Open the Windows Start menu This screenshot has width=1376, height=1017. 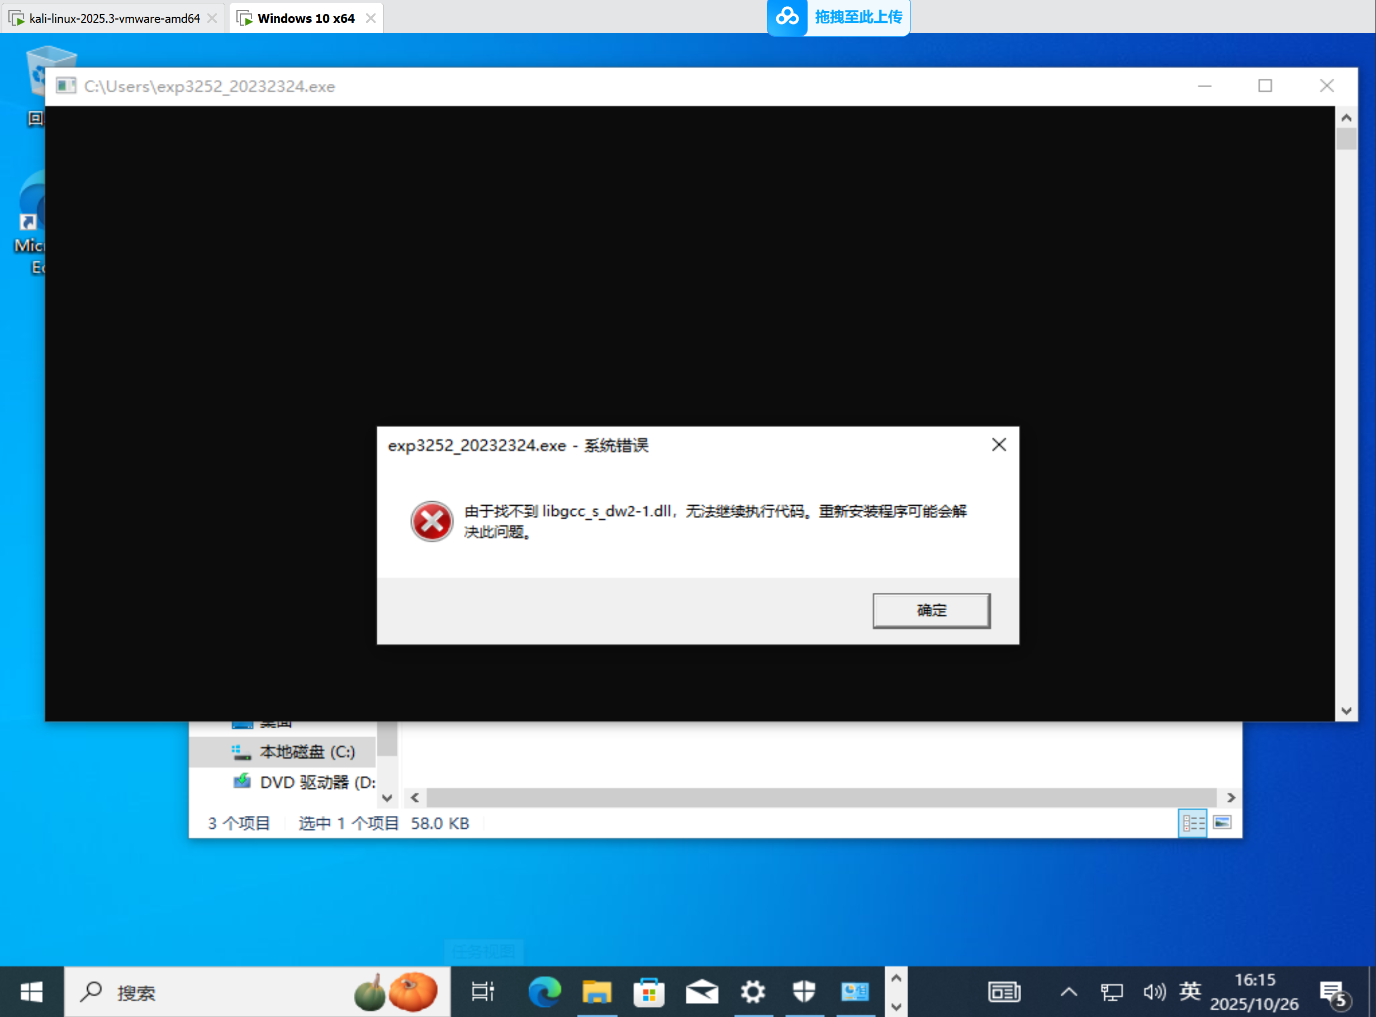click(31, 992)
